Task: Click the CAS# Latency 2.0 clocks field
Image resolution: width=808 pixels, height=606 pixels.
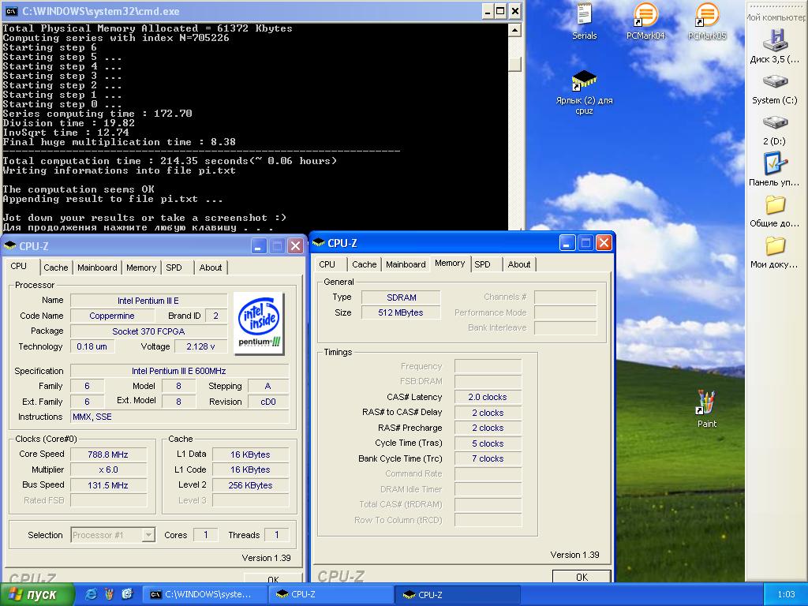Action: pyautogui.click(x=488, y=397)
